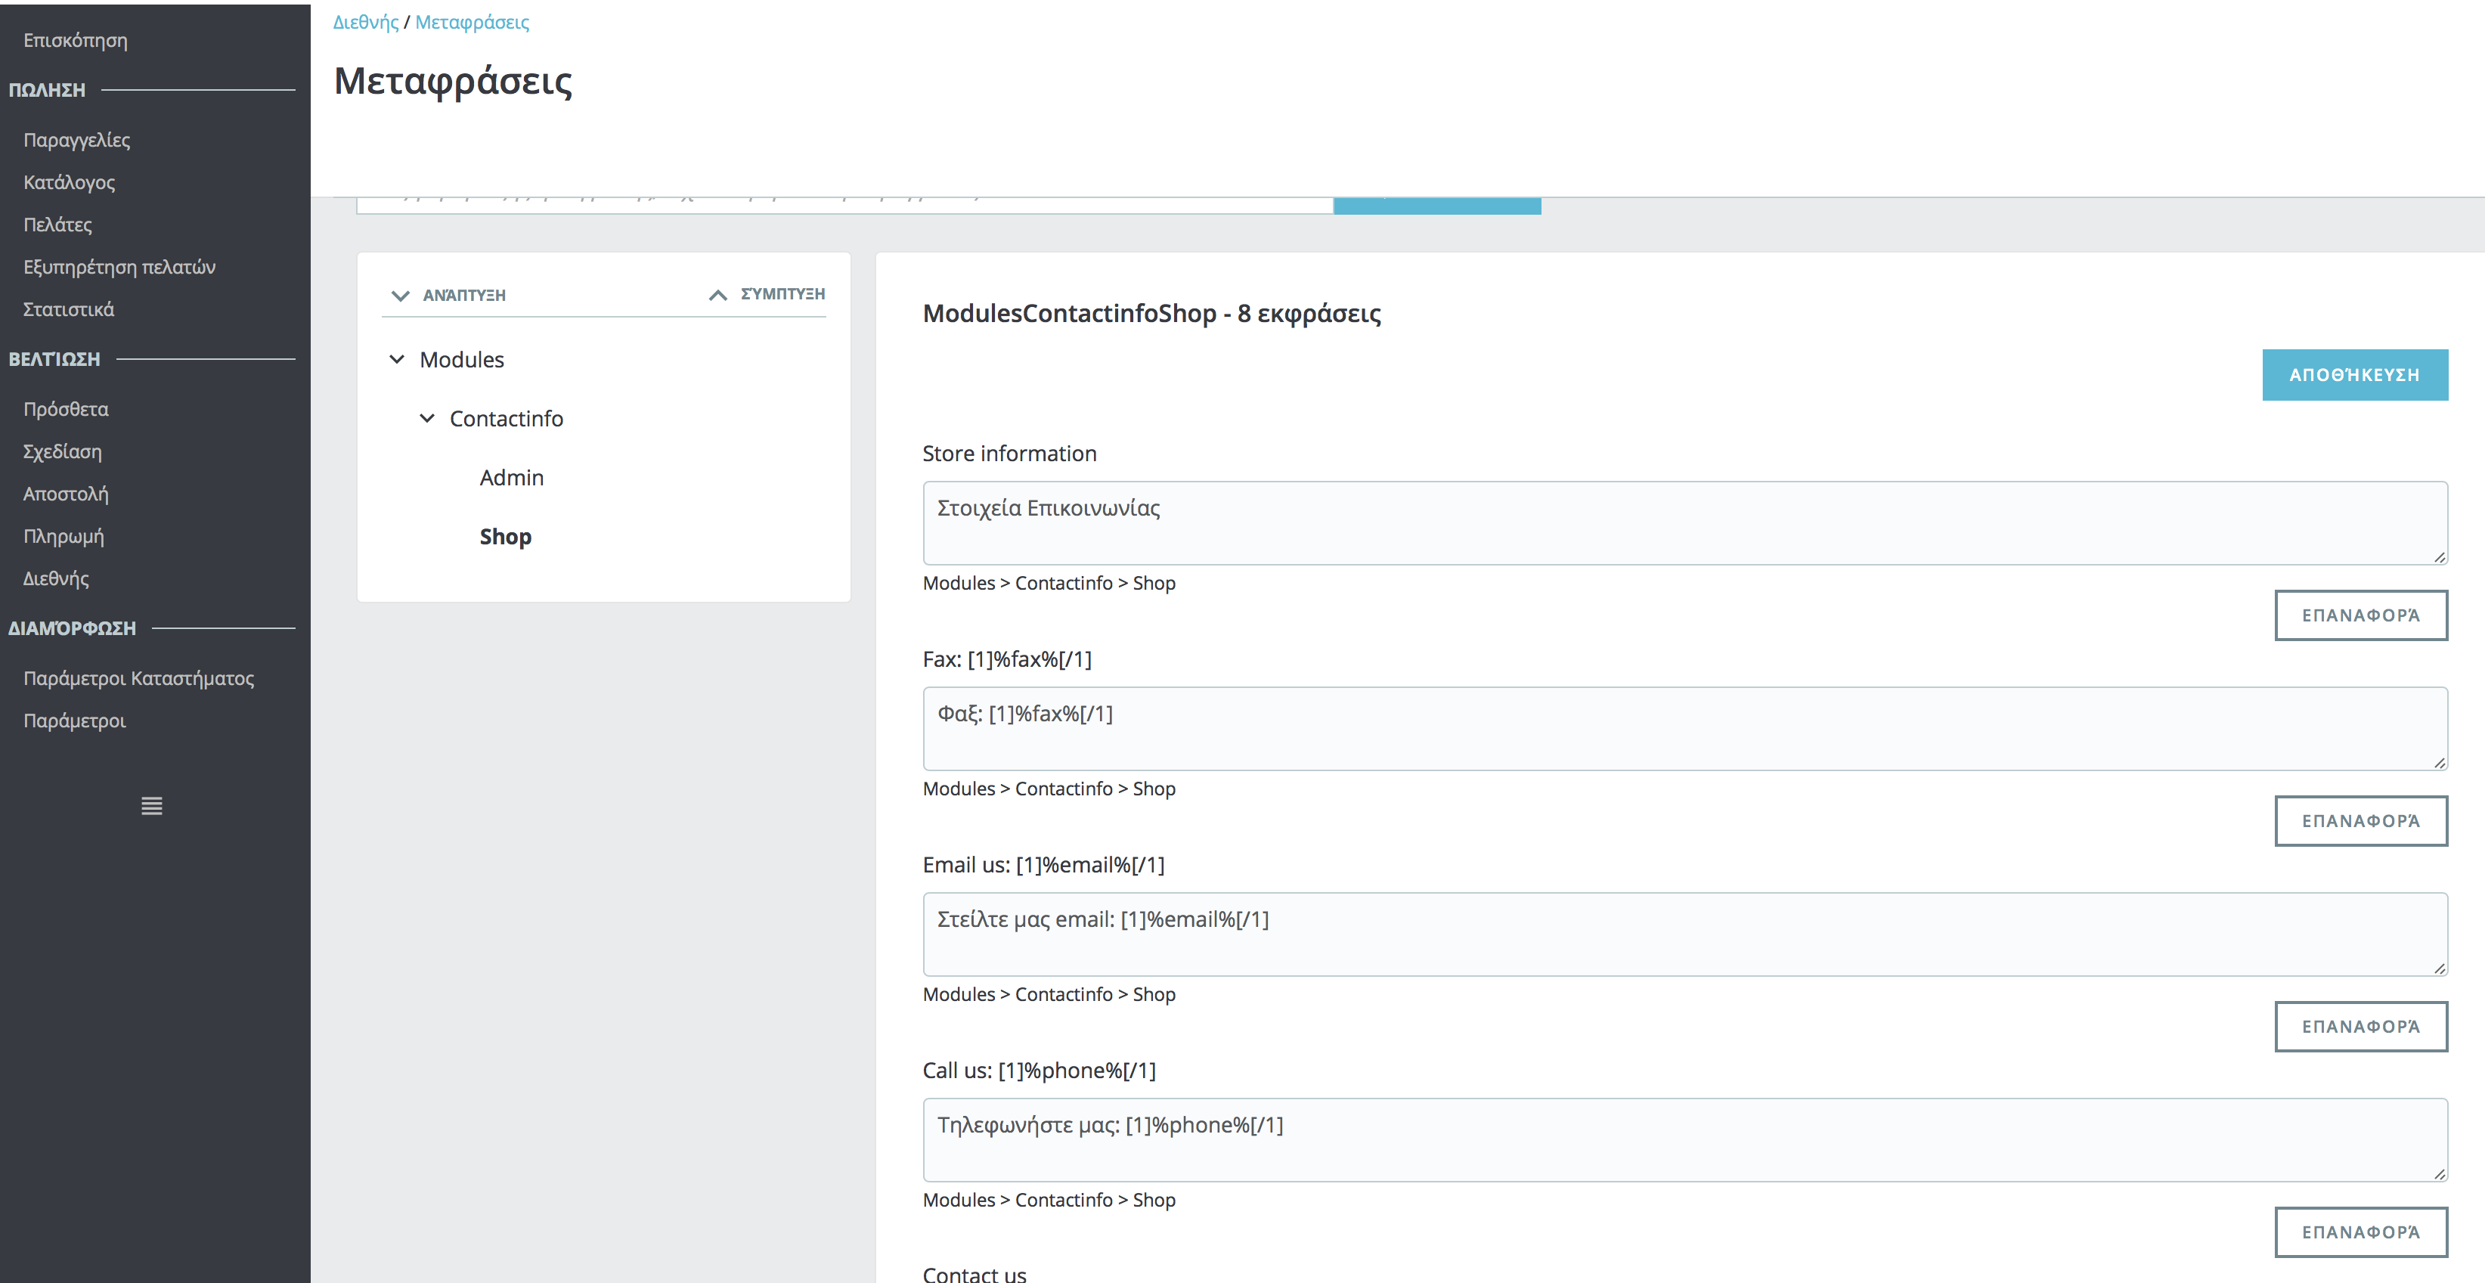Select the Admin tree item

pyautogui.click(x=511, y=478)
